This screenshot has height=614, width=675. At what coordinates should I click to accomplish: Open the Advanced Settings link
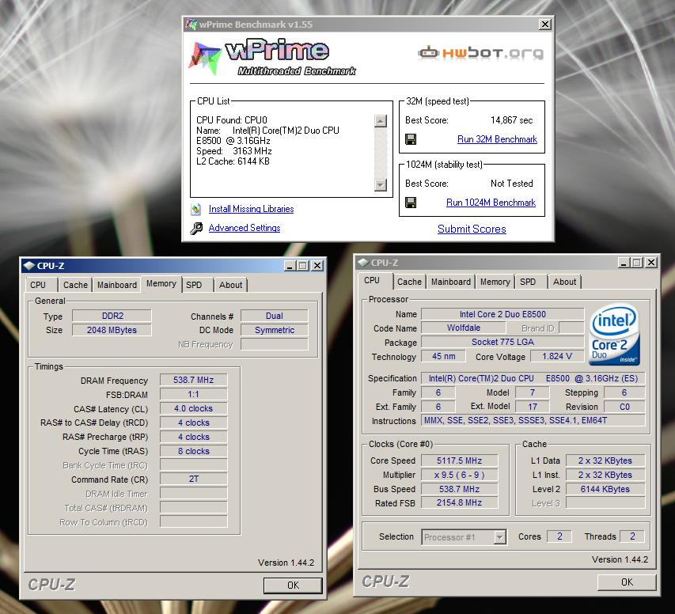245,228
